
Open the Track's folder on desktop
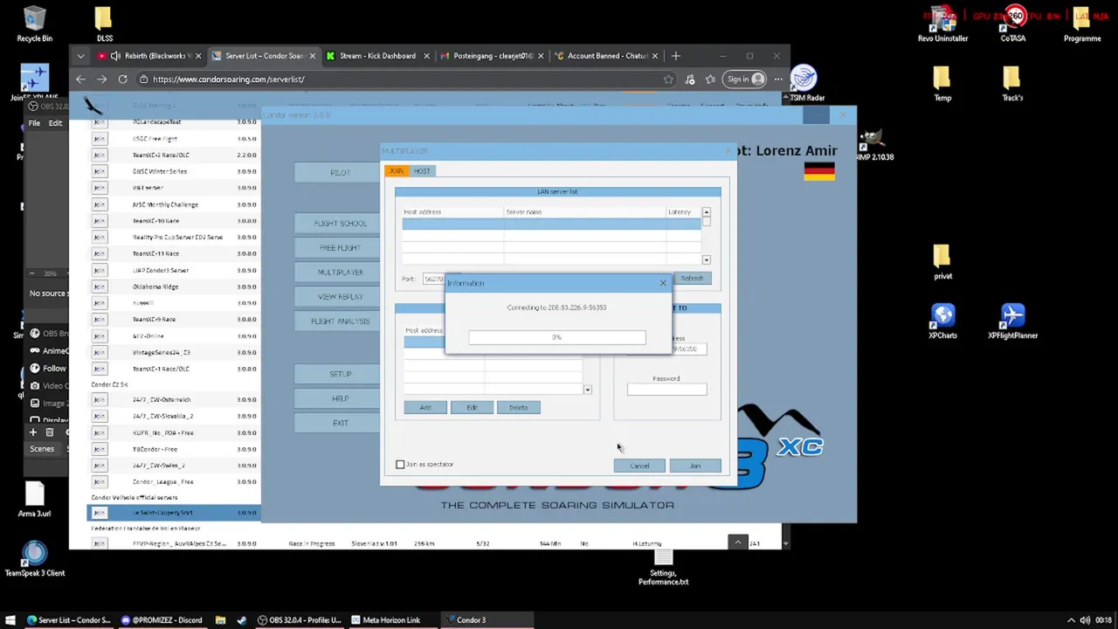pyautogui.click(x=1012, y=84)
